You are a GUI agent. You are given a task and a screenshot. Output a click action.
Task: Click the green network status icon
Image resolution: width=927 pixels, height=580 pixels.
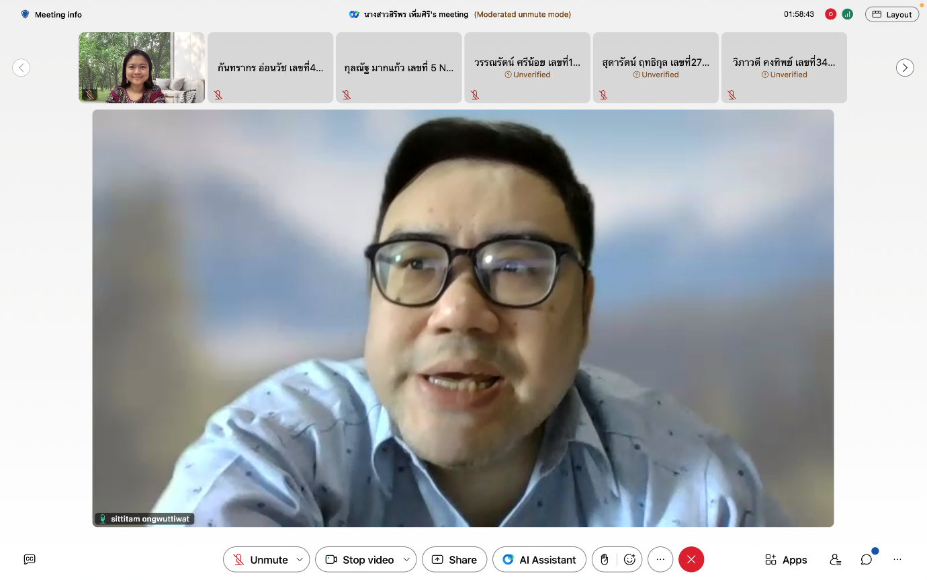pyautogui.click(x=847, y=14)
